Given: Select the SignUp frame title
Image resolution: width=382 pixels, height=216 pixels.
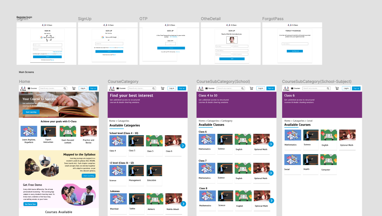Looking at the screenshot, I should pos(85,19).
